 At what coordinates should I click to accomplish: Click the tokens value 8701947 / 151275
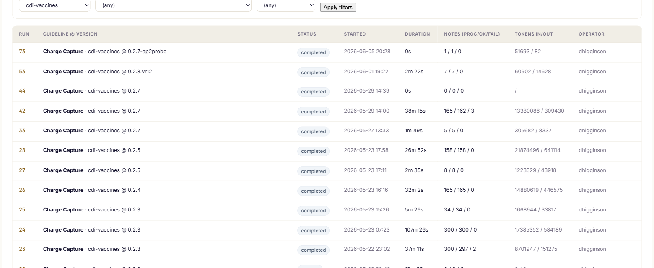tap(536, 249)
